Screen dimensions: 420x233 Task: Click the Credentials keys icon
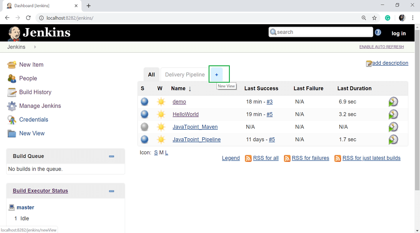pos(12,120)
